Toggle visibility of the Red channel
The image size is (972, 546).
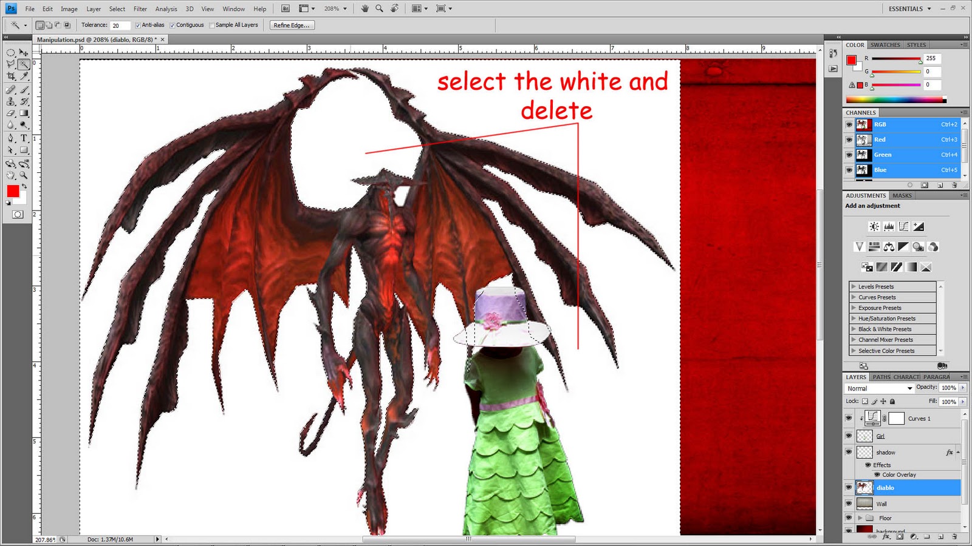coord(849,140)
